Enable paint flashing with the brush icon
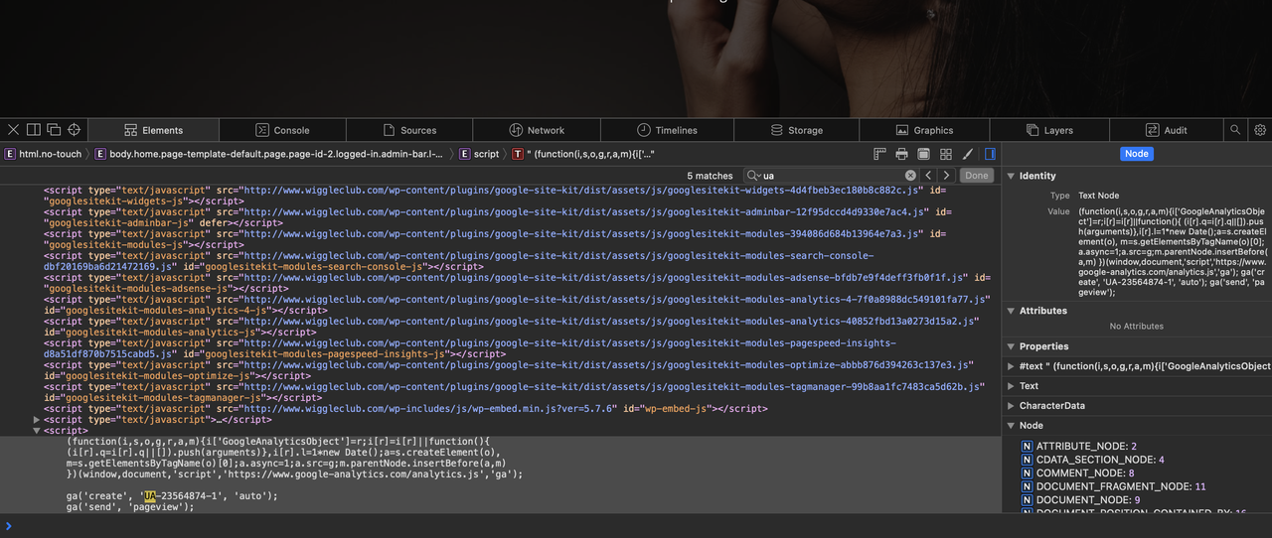 coord(967,154)
